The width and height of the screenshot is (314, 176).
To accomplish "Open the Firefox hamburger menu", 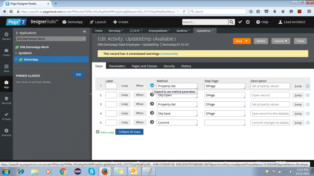I will 309,12.
